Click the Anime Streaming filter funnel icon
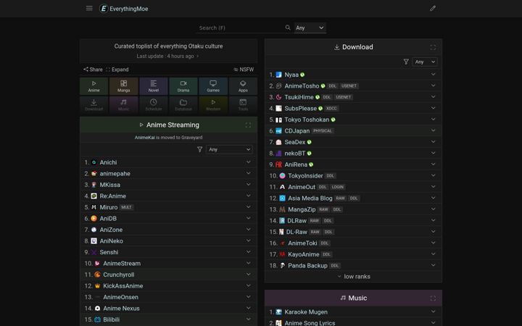522x326 pixels. point(200,149)
